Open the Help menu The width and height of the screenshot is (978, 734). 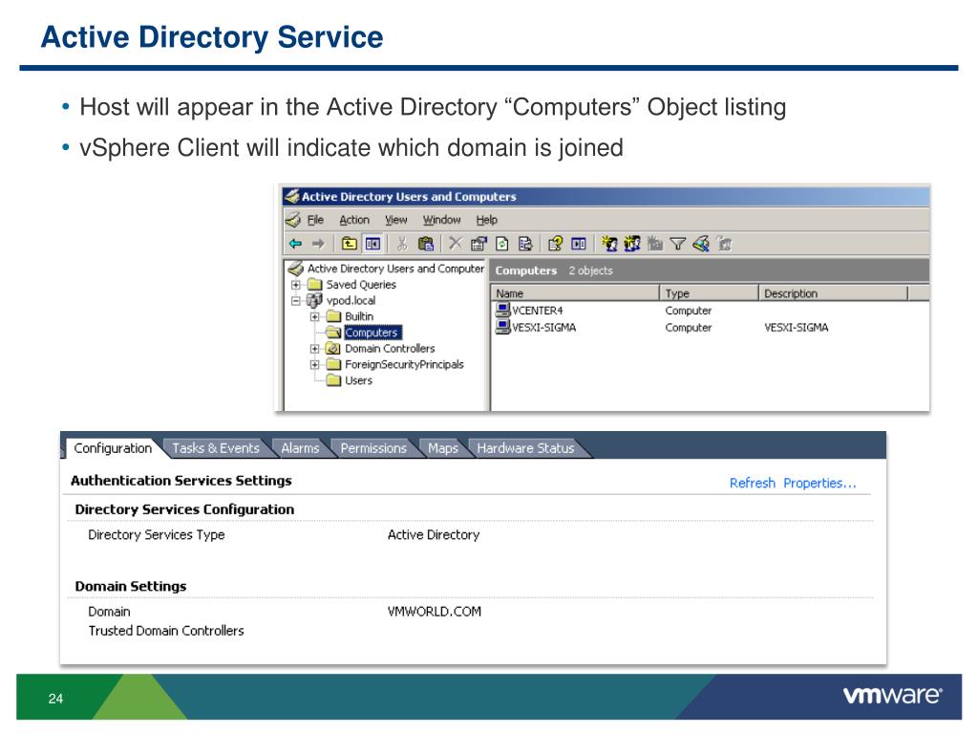[x=486, y=220]
